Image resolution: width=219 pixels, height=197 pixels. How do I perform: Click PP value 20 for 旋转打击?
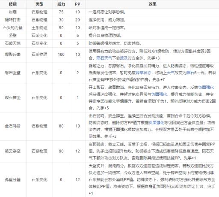77,20
